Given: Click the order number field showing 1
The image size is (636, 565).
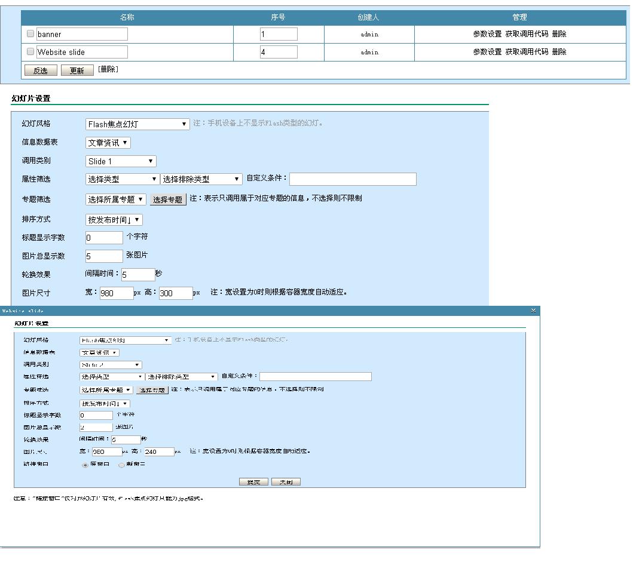Looking at the screenshot, I should 279,34.
